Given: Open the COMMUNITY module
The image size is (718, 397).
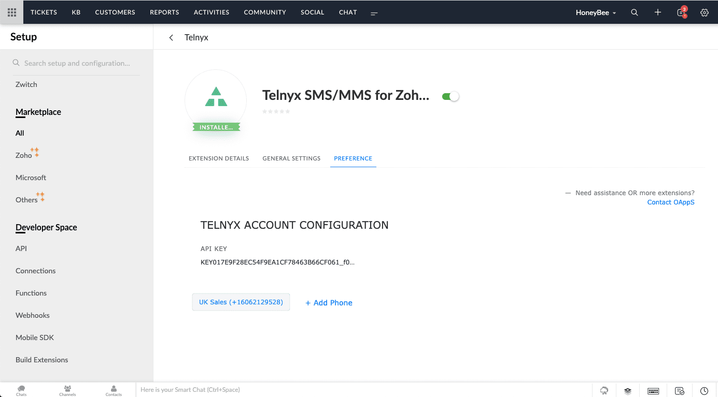Looking at the screenshot, I should (x=265, y=12).
